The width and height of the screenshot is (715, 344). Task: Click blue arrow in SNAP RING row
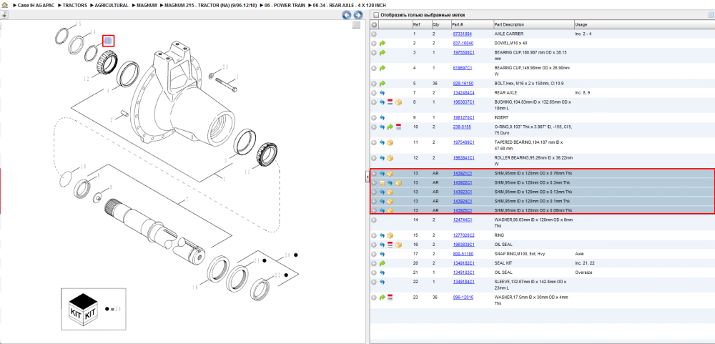383,254
